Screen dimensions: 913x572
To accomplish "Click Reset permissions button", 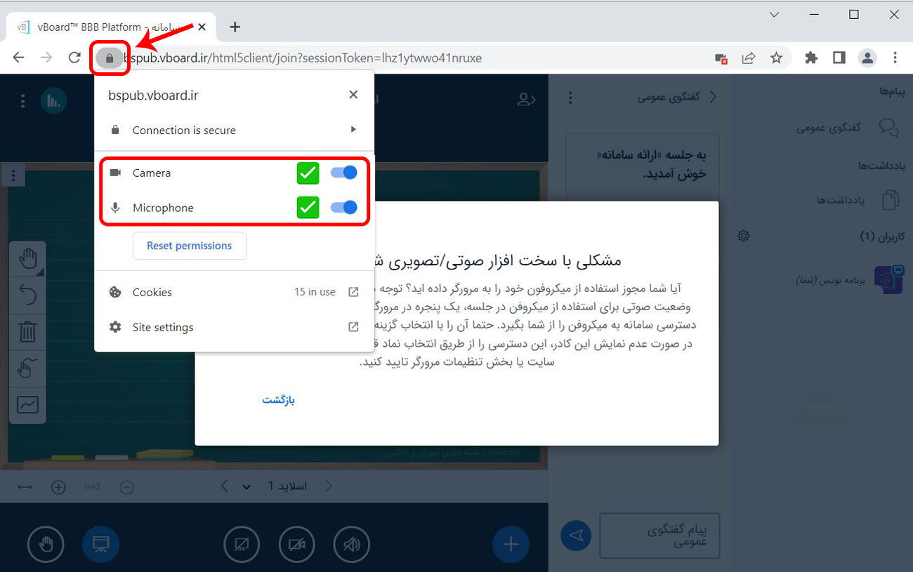I will pyautogui.click(x=189, y=246).
